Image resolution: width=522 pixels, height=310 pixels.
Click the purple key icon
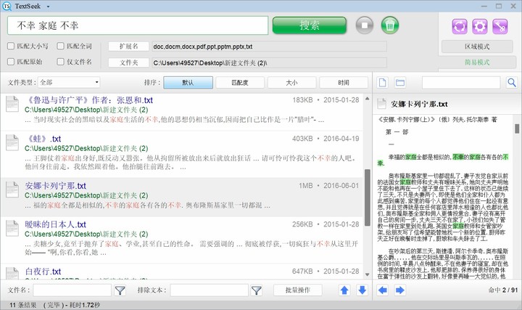[500, 26]
